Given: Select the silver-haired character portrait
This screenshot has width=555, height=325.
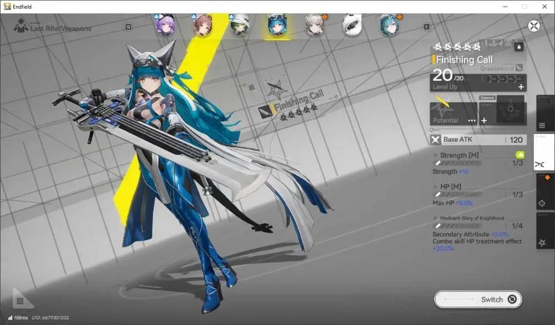Looking at the screenshot, I should (x=315, y=25).
